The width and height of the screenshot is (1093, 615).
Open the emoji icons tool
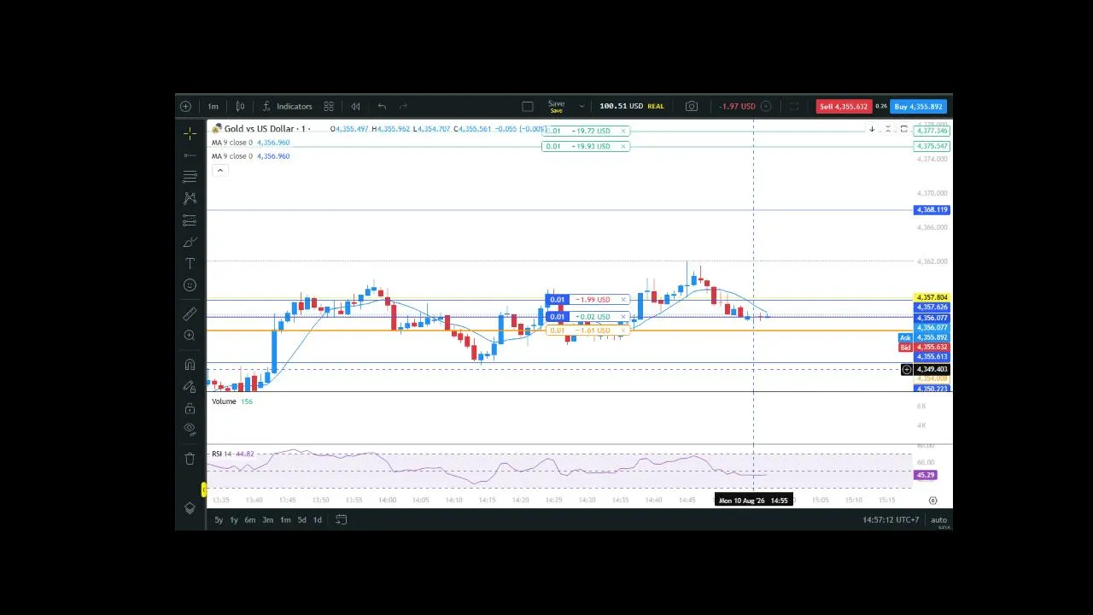(x=190, y=285)
